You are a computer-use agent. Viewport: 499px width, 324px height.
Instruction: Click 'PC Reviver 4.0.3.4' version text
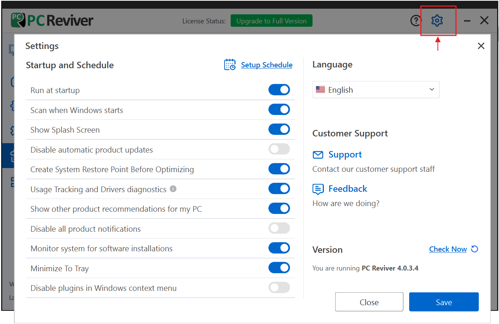(390, 268)
